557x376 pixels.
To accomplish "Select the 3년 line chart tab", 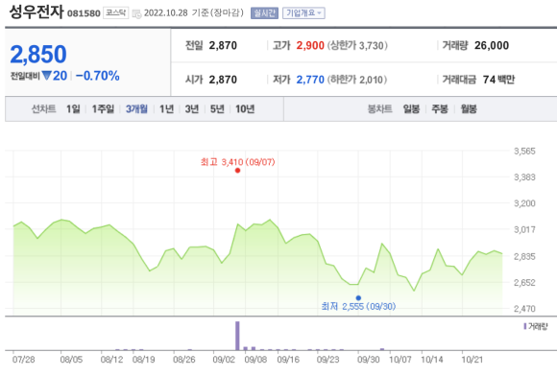I will point(192,109).
